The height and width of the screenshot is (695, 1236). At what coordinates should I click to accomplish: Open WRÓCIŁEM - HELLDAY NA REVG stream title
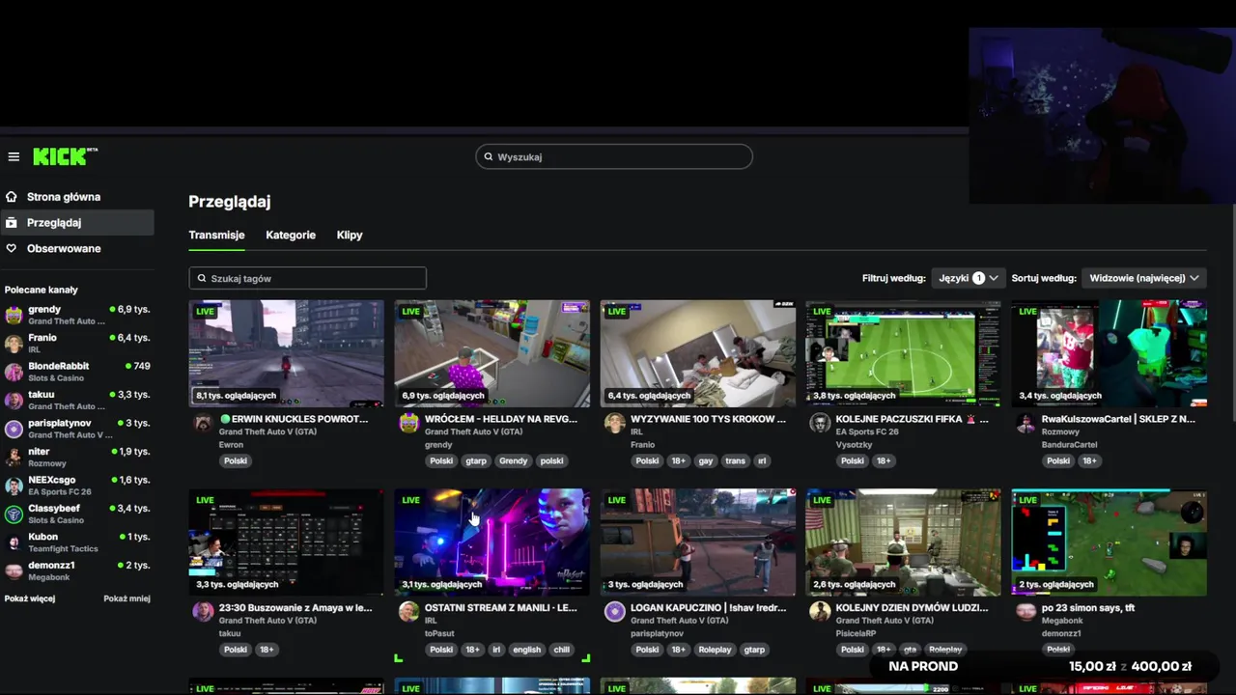coord(501,419)
